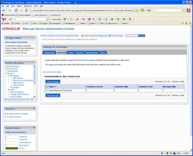
Task: Expand the Environment node in Domain Structure
Action: [x=6, y=69]
